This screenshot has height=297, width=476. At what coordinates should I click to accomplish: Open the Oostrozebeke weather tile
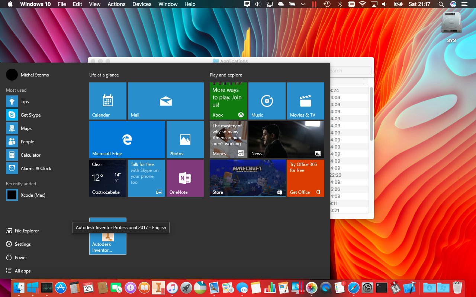108,178
